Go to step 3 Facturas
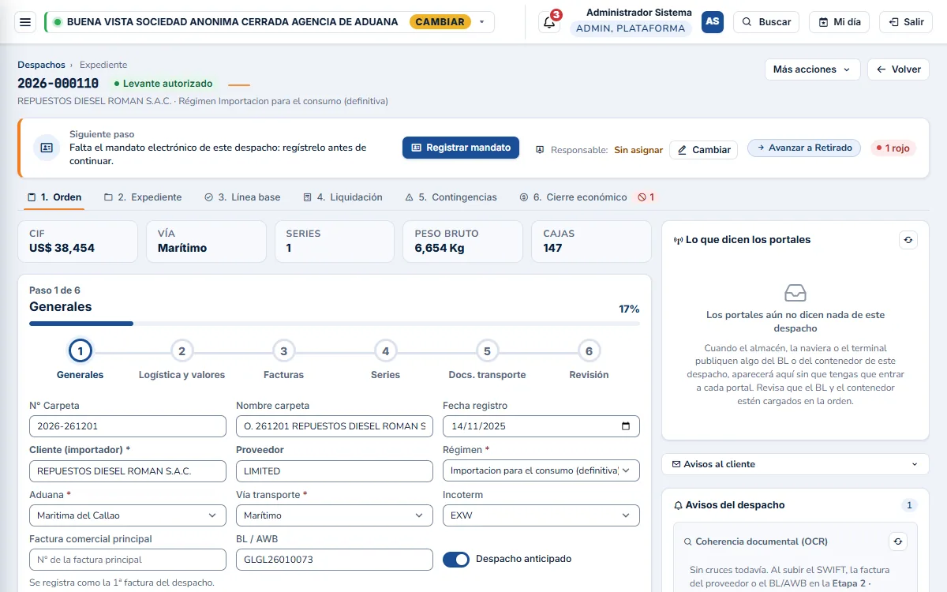Image resolution: width=947 pixels, height=592 pixels. (x=283, y=360)
